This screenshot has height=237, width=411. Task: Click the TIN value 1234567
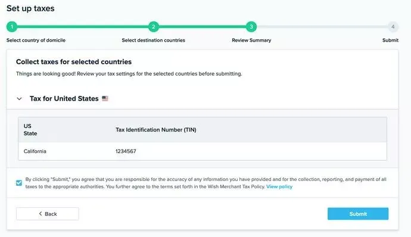point(126,151)
